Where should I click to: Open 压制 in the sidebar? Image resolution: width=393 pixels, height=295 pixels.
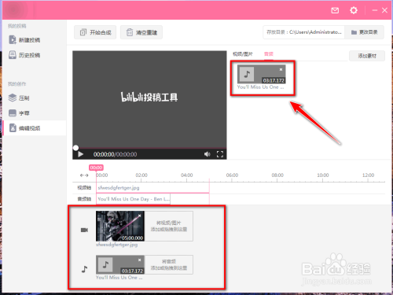[x=19, y=98]
